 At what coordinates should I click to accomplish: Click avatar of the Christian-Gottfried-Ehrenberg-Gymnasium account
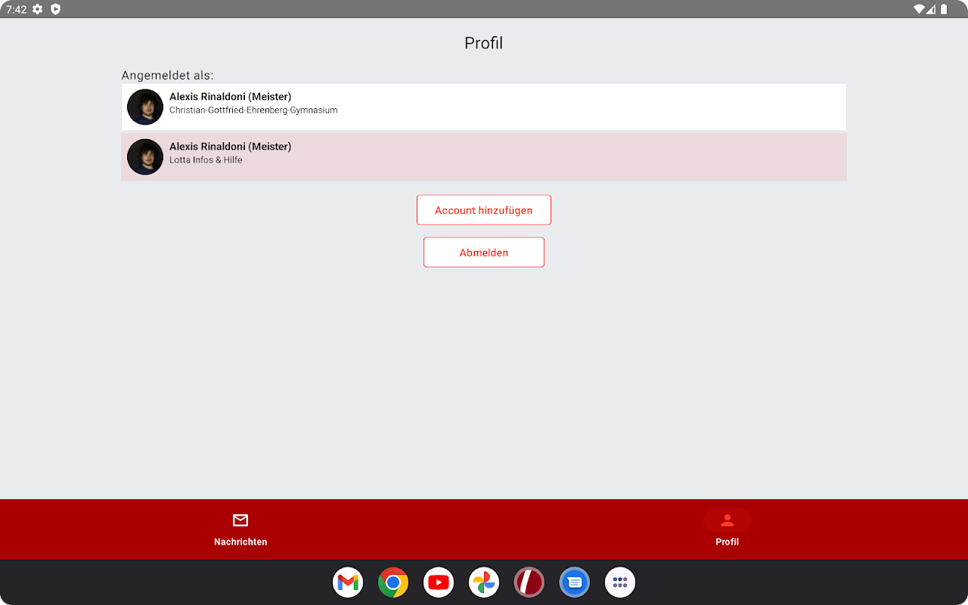point(145,107)
